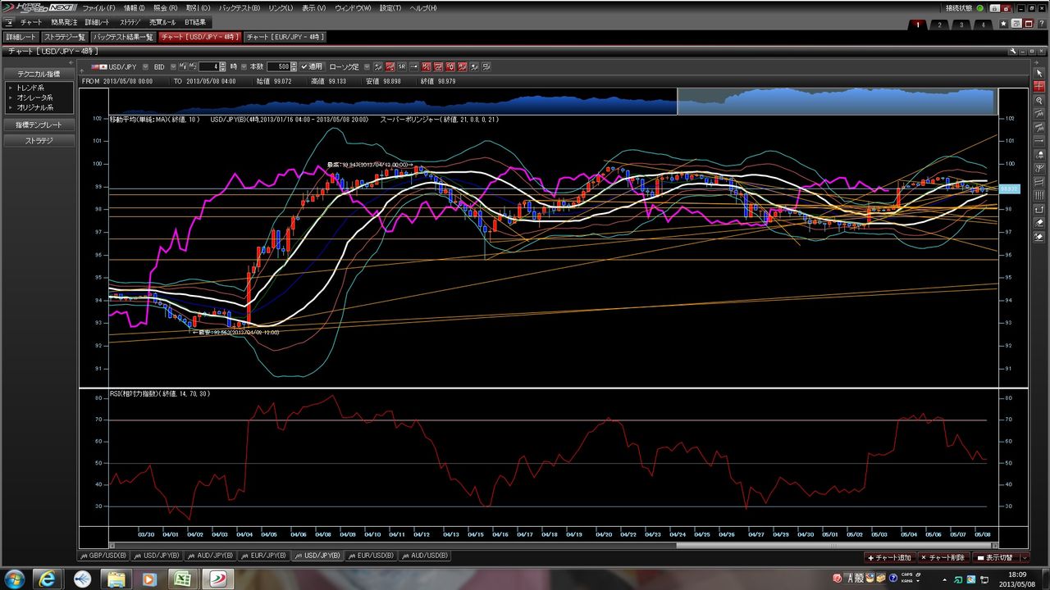This screenshot has width=1050, height=590.
Task: Click the star favorites icon
Action: [1003, 25]
